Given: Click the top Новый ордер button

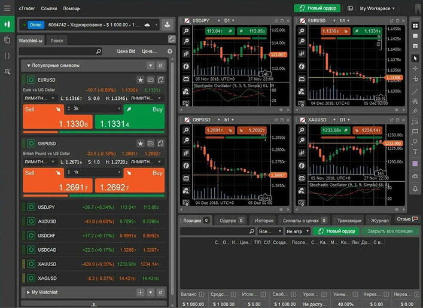Looking at the screenshot, I should pos(317,8).
